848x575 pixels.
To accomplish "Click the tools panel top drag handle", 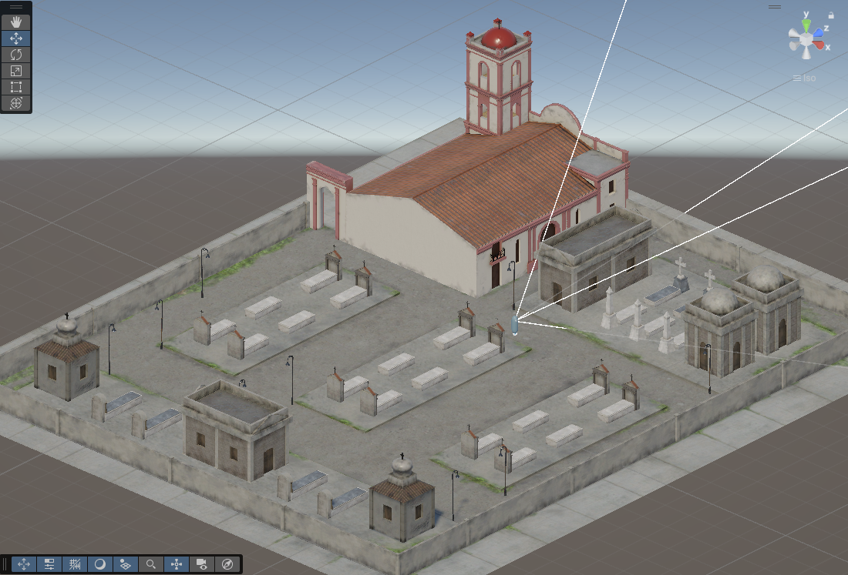I will [x=16, y=7].
